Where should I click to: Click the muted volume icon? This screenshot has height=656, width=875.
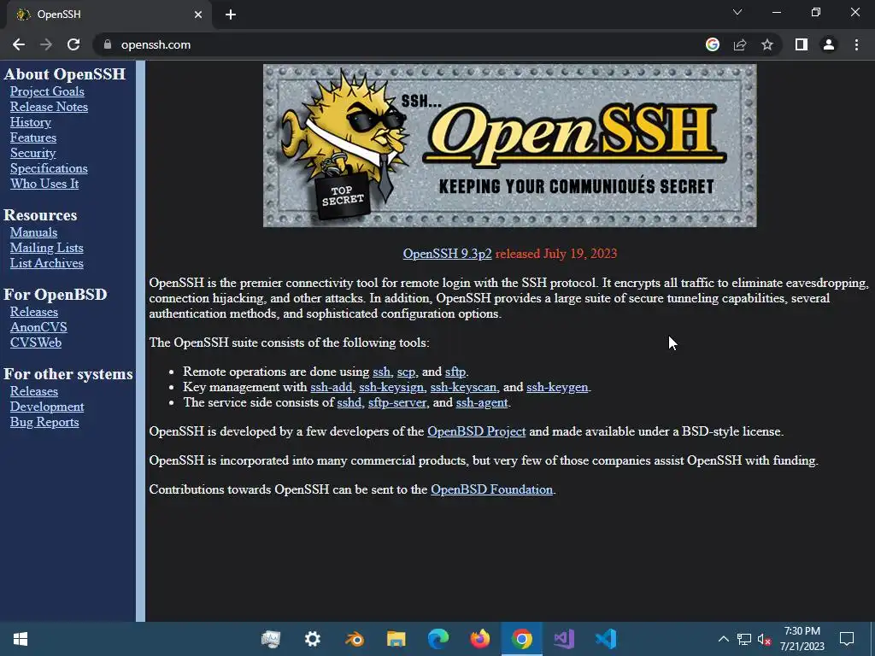(764, 639)
